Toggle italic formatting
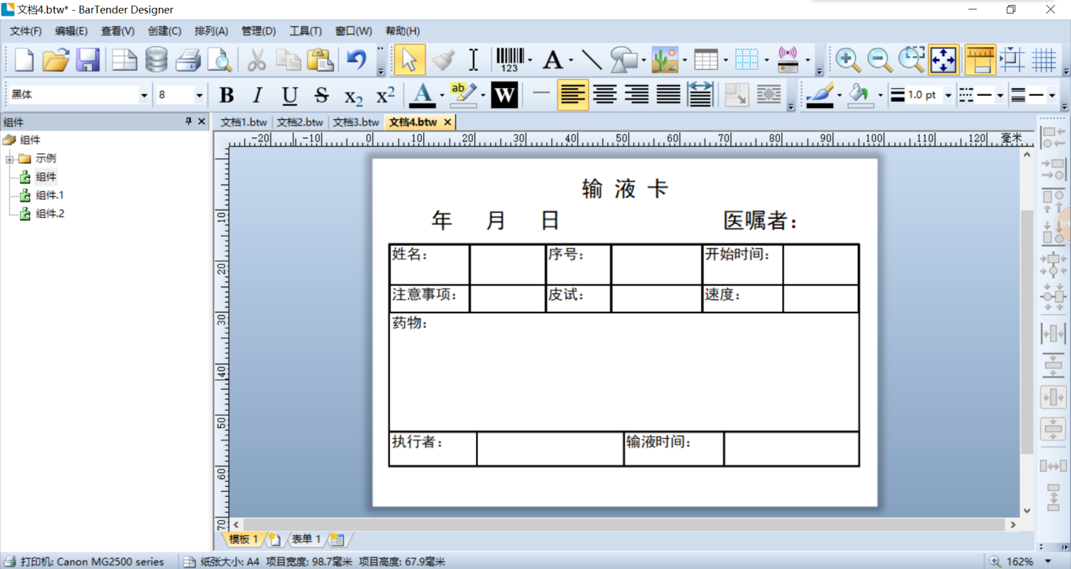Viewport: 1071px width, 569px height. pos(258,95)
